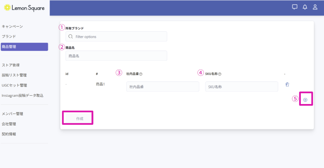Show help for 社内品番 column
Screen dimensions: 324x168
pyautogui.click(x=141, y=74)
